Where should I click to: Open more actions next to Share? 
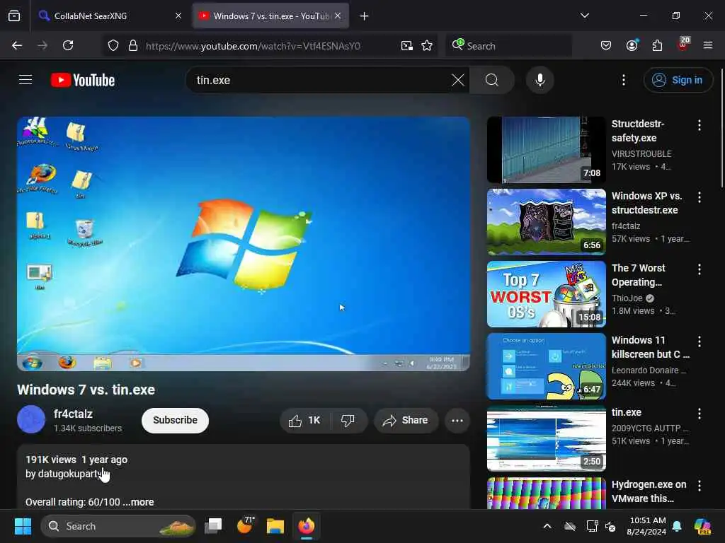click(x=457, y=420)
